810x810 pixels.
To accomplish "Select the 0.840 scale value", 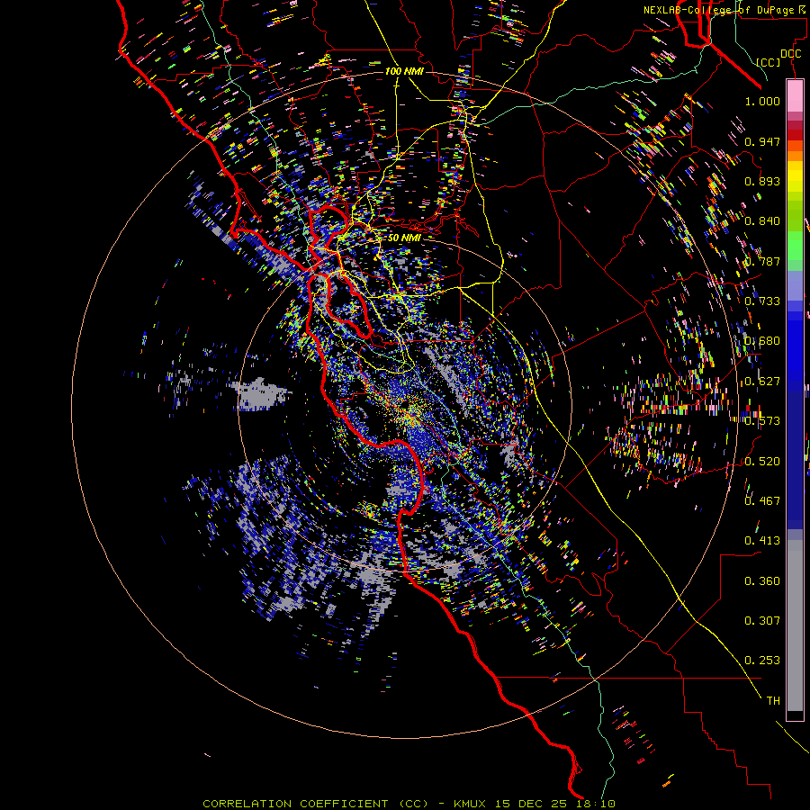I will coord(762,221).
